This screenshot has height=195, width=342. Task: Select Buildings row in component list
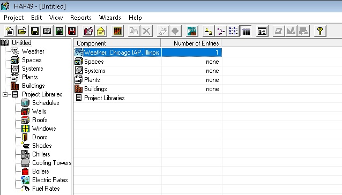click(x=148, y=89)
